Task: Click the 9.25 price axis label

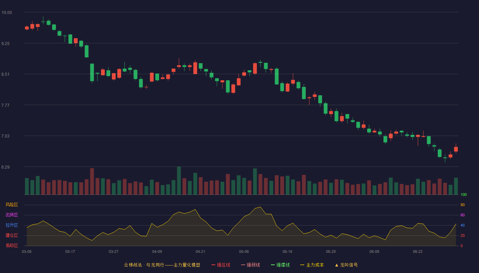Action: click(5, 44)
